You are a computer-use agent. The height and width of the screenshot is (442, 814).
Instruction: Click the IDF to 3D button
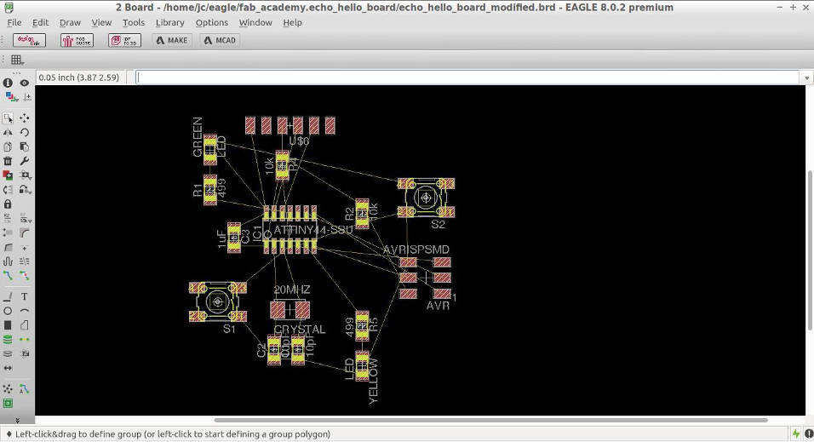pos(124,41)
